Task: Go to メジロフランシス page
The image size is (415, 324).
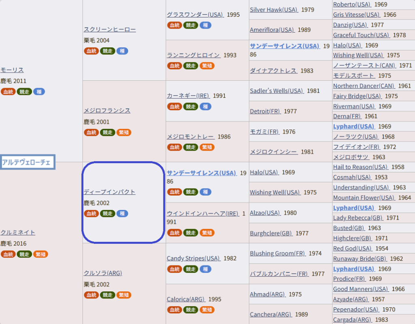Action: [x=107, y=111]
